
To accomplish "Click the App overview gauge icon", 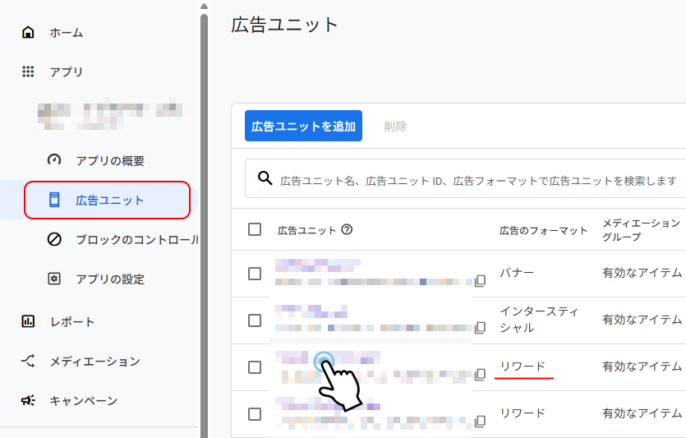I will 54,160.
